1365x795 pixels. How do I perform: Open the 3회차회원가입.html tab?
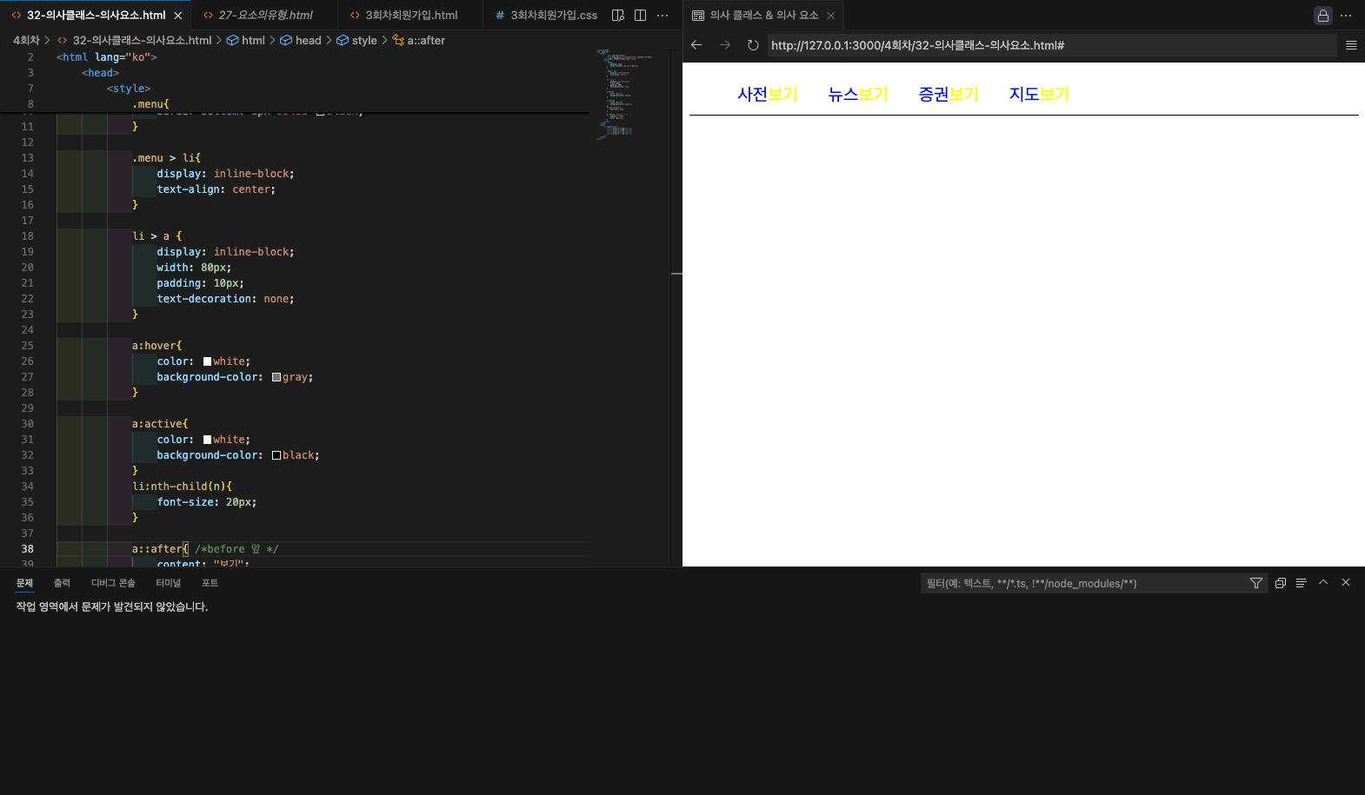pyautogui.click(x=410, y=16)
